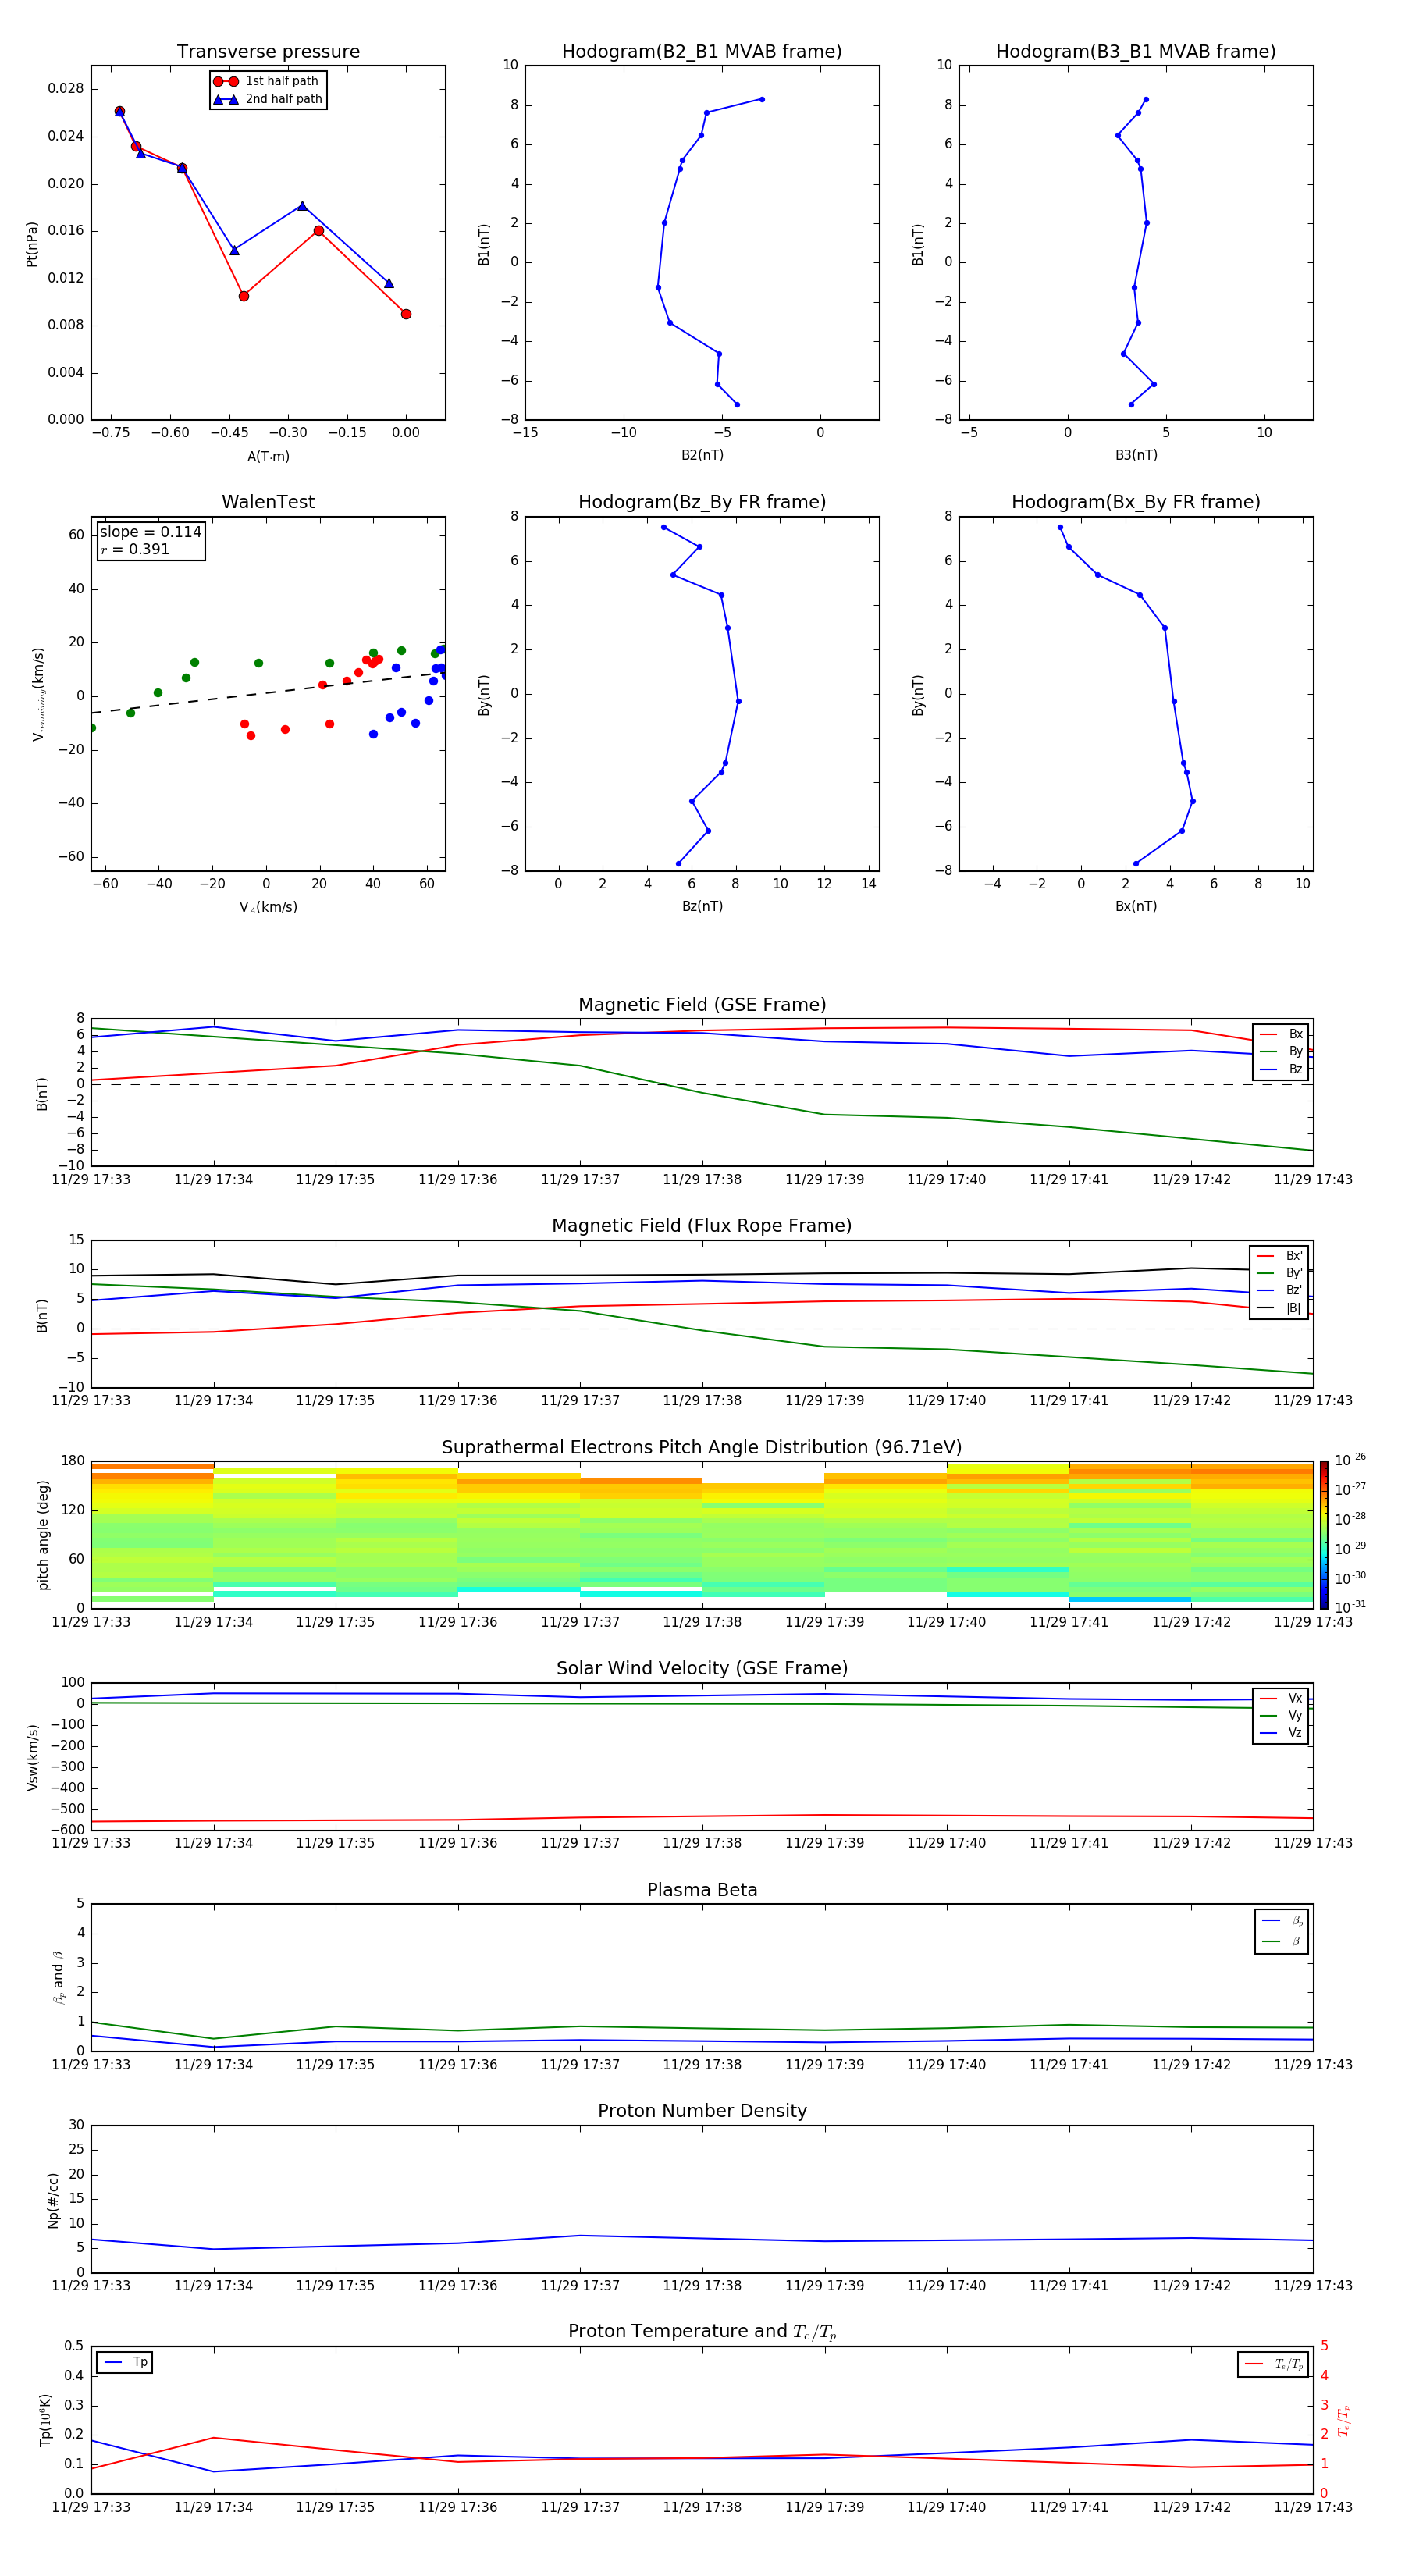Viewport: 1405px width, 2576px height.
Task: Click the 'r = 0.391' annotation
Action: 135,549
